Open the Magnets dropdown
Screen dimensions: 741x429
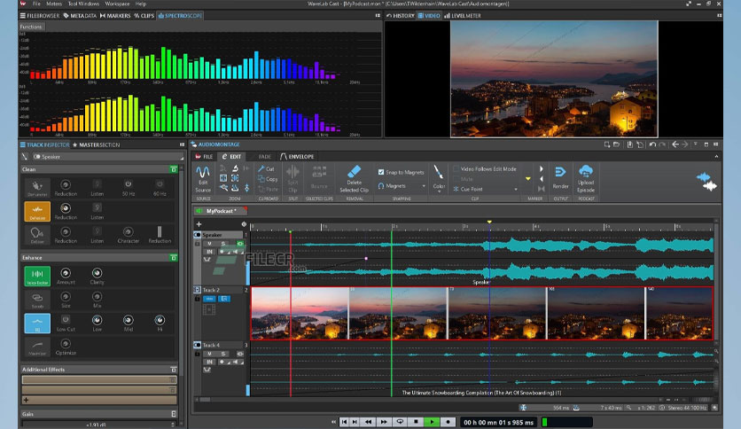(401, 186)
